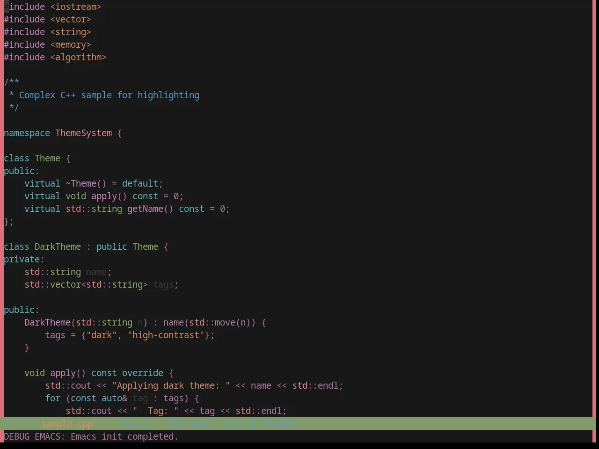Click the string " Tag: " in the cout line
The height and width of the screenshot is (449, 599).
pos(155,411)
